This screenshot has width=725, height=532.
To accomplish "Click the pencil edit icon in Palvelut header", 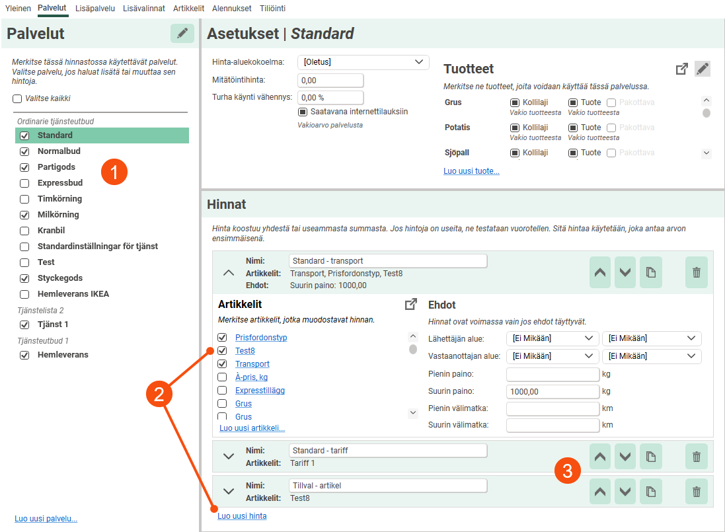I will [182, 34].
